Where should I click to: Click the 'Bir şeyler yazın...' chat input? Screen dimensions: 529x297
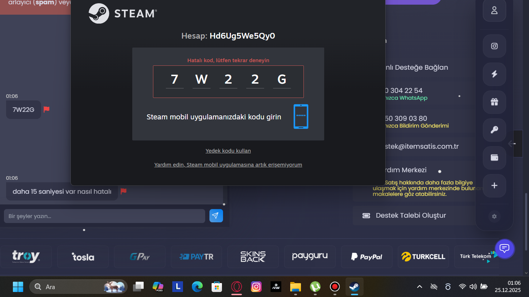coord(104,216)
